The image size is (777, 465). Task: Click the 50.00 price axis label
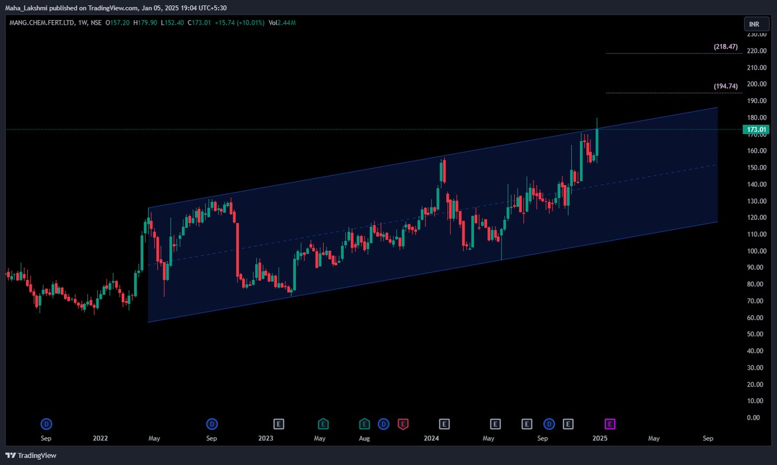pyautogui.click(x=756, y=334)
